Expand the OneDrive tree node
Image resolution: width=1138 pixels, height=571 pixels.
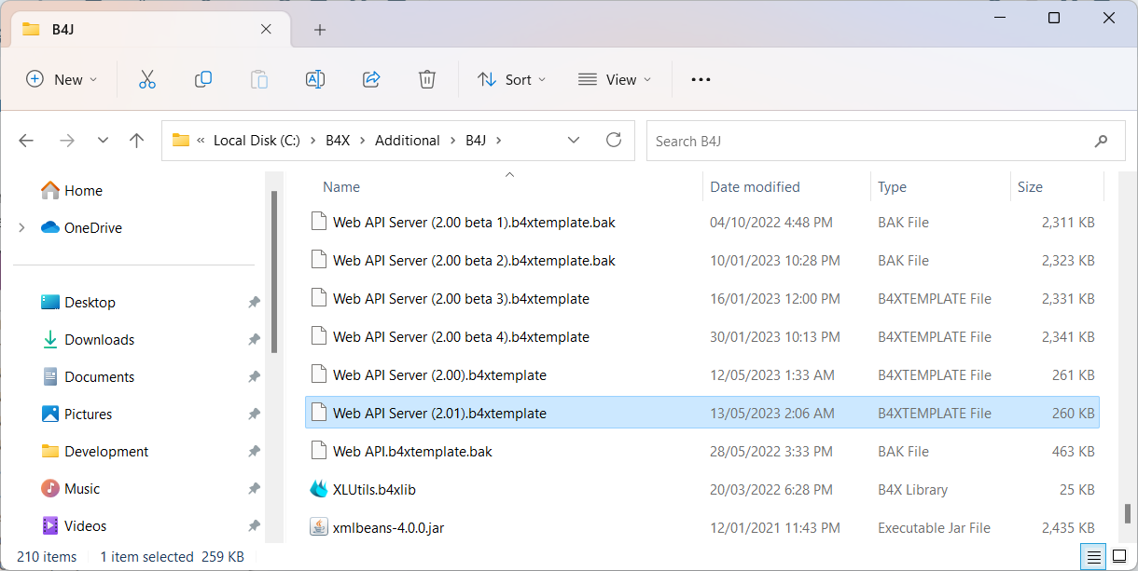click(21, 227)
